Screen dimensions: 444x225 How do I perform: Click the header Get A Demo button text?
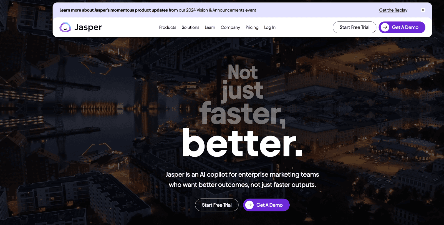(405, 27)
